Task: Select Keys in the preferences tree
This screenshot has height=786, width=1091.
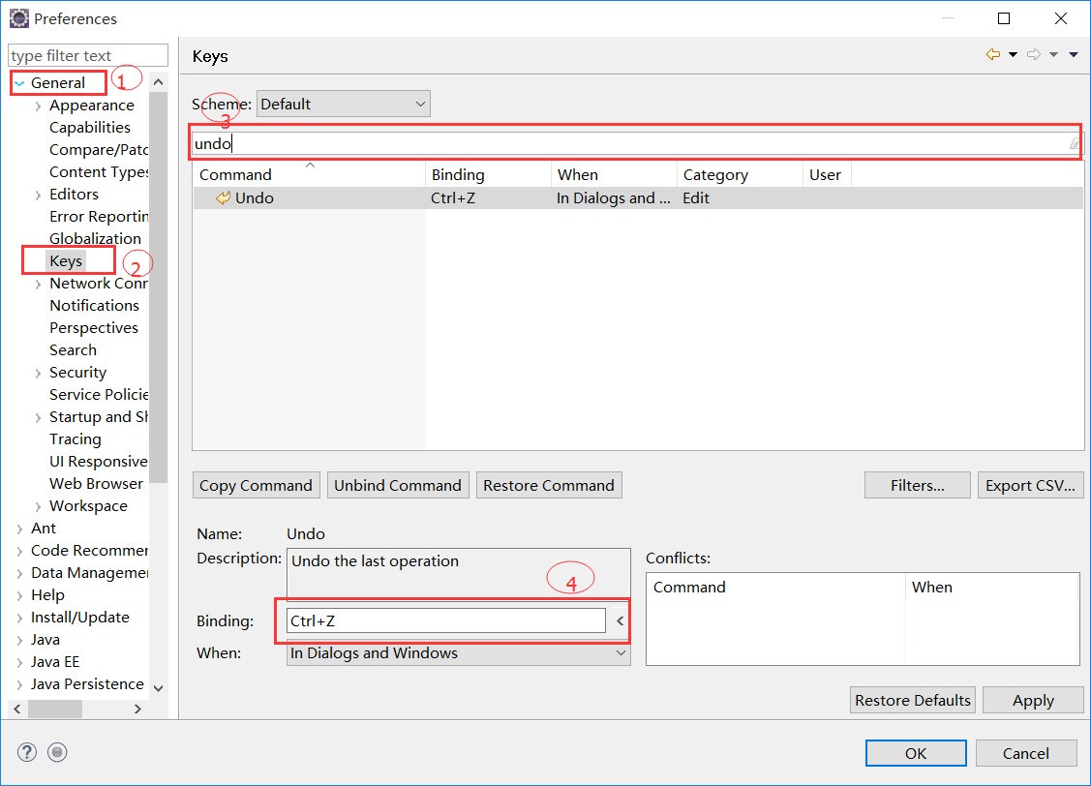Action: tap(66, 261)
